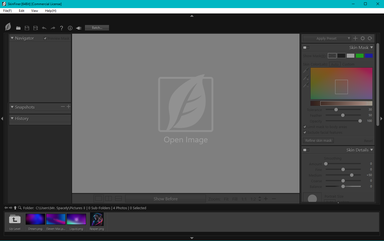Switch to top-bottom split view layout

118,199
